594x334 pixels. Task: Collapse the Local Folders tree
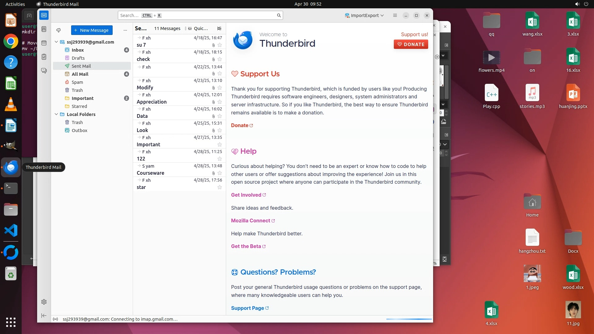click(x=56, y=114)
